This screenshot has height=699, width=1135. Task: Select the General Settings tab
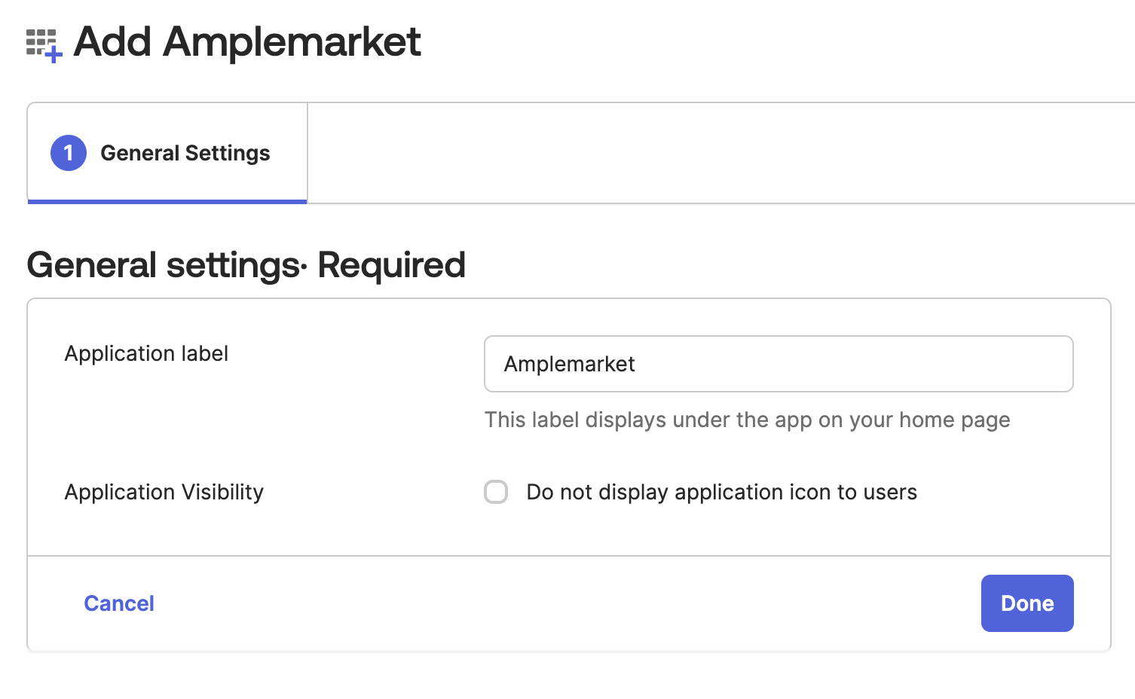[x=185, y=153]
